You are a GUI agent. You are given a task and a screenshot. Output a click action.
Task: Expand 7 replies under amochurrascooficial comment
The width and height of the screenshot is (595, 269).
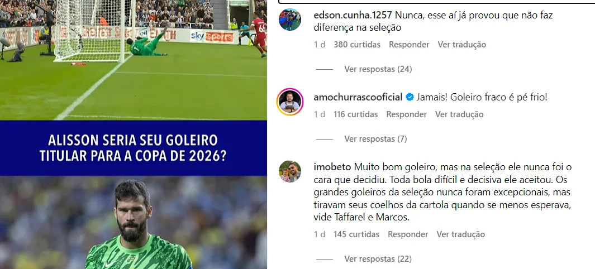(x=375, y=139)
